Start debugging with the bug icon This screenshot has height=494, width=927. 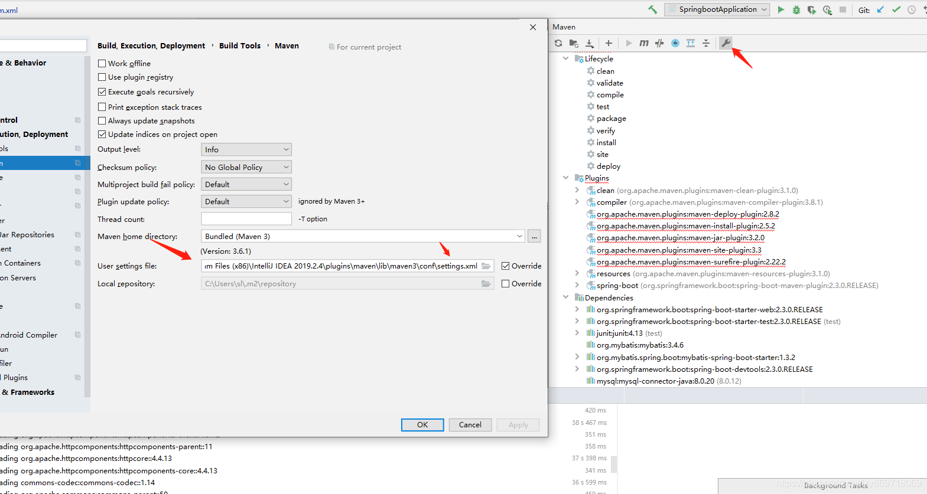796,9
